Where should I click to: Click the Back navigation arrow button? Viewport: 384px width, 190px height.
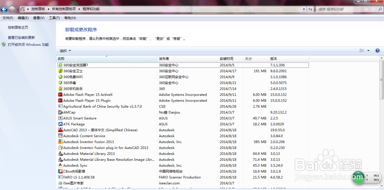pyautogui.click(x=4, y=9)
